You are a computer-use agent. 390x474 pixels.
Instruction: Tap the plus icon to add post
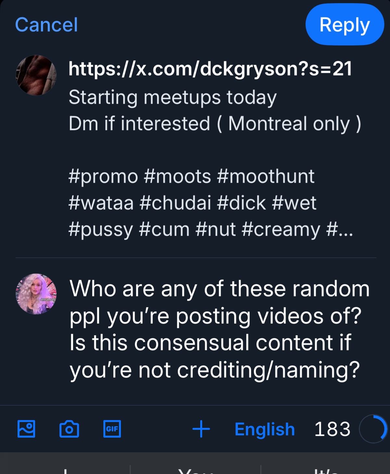[201, 429]
